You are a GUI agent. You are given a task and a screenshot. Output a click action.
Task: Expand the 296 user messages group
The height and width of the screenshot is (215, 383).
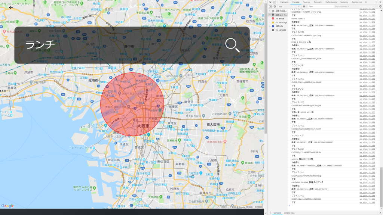[x=270, y=15]
